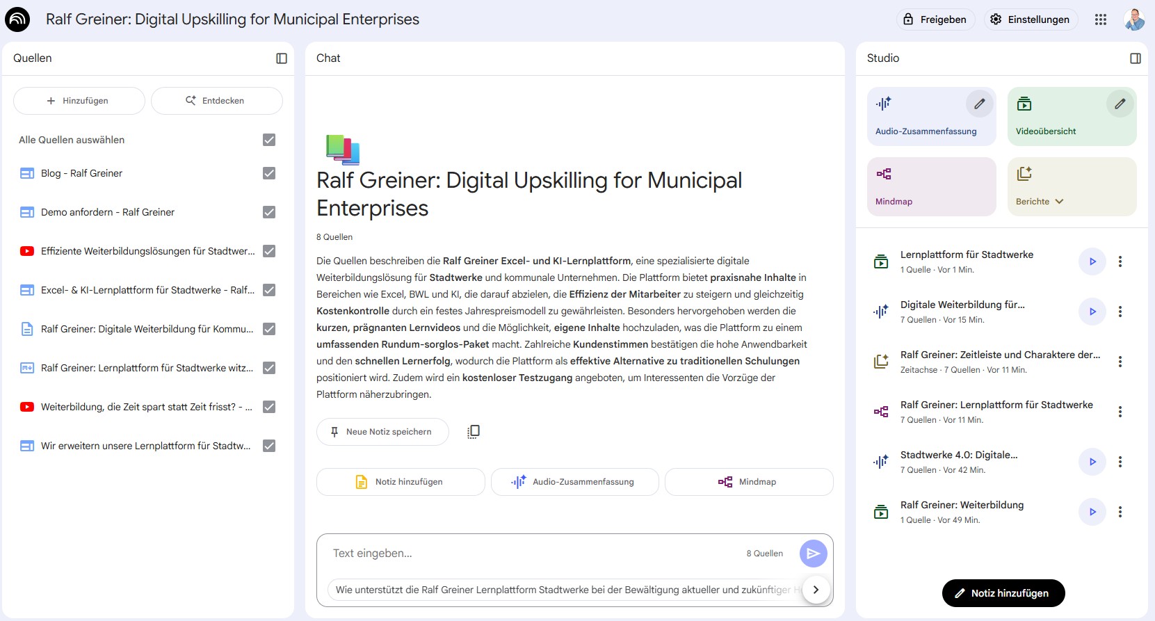Play Ralf Greiner: Weiterbildung video
The width and height of the screenshot is (1155, 621).
click(x=1092, y=512)
